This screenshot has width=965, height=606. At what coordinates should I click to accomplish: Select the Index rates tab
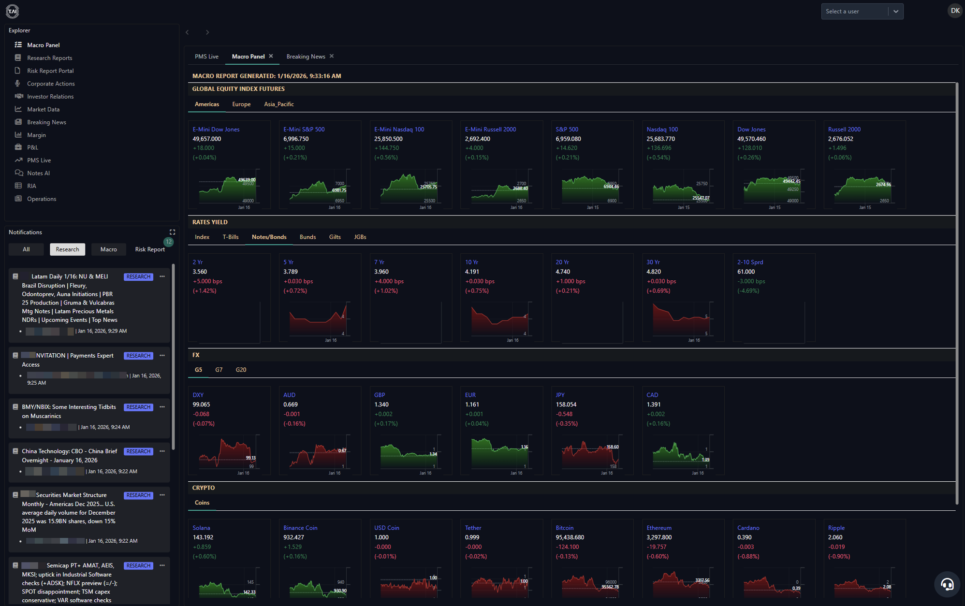(202, 237)
